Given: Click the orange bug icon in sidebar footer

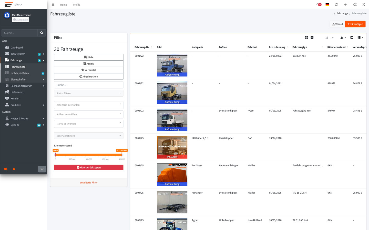Looking at the screenshot, I should point(14,169).
